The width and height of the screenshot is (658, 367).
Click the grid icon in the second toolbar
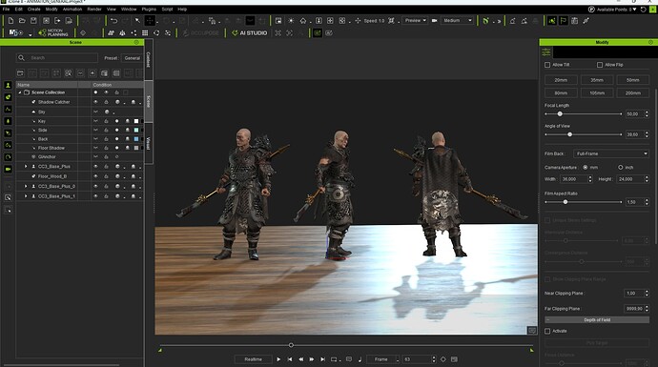click(x=145, y=32)
